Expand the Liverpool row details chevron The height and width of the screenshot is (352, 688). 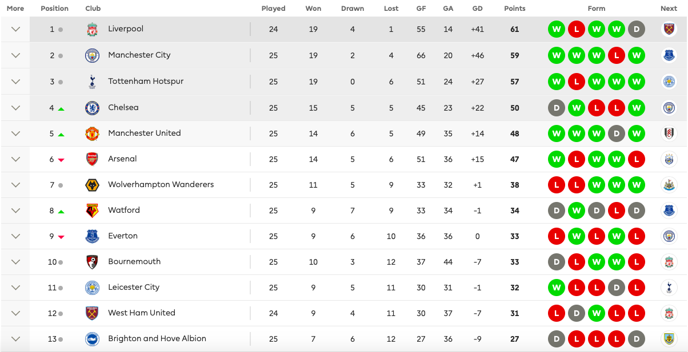pos(15,29)
